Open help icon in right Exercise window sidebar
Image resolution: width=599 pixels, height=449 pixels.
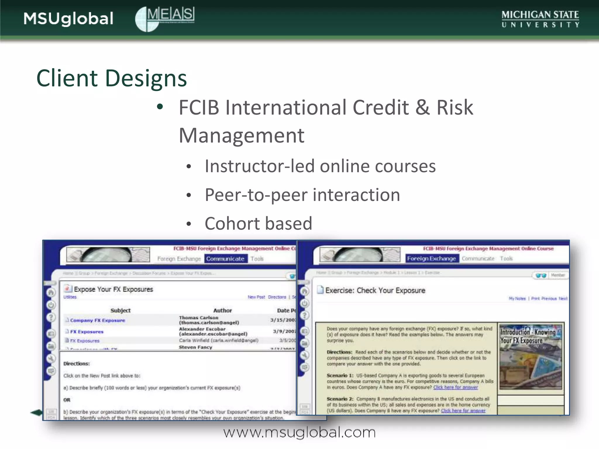(305, 315)
